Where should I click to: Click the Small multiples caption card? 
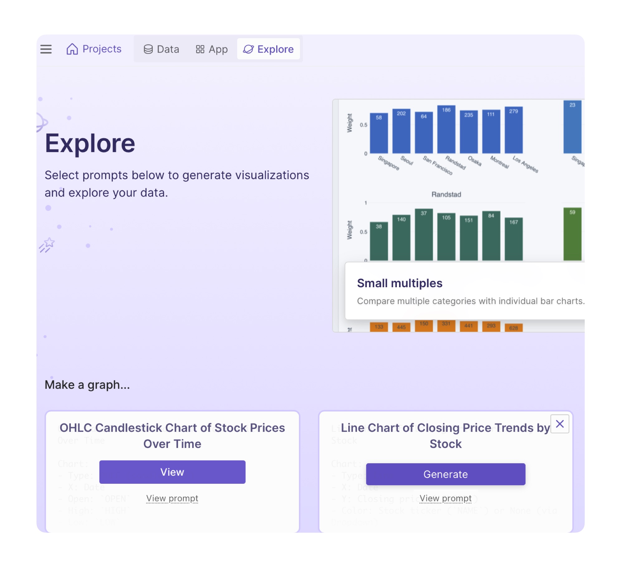[465, 291]
